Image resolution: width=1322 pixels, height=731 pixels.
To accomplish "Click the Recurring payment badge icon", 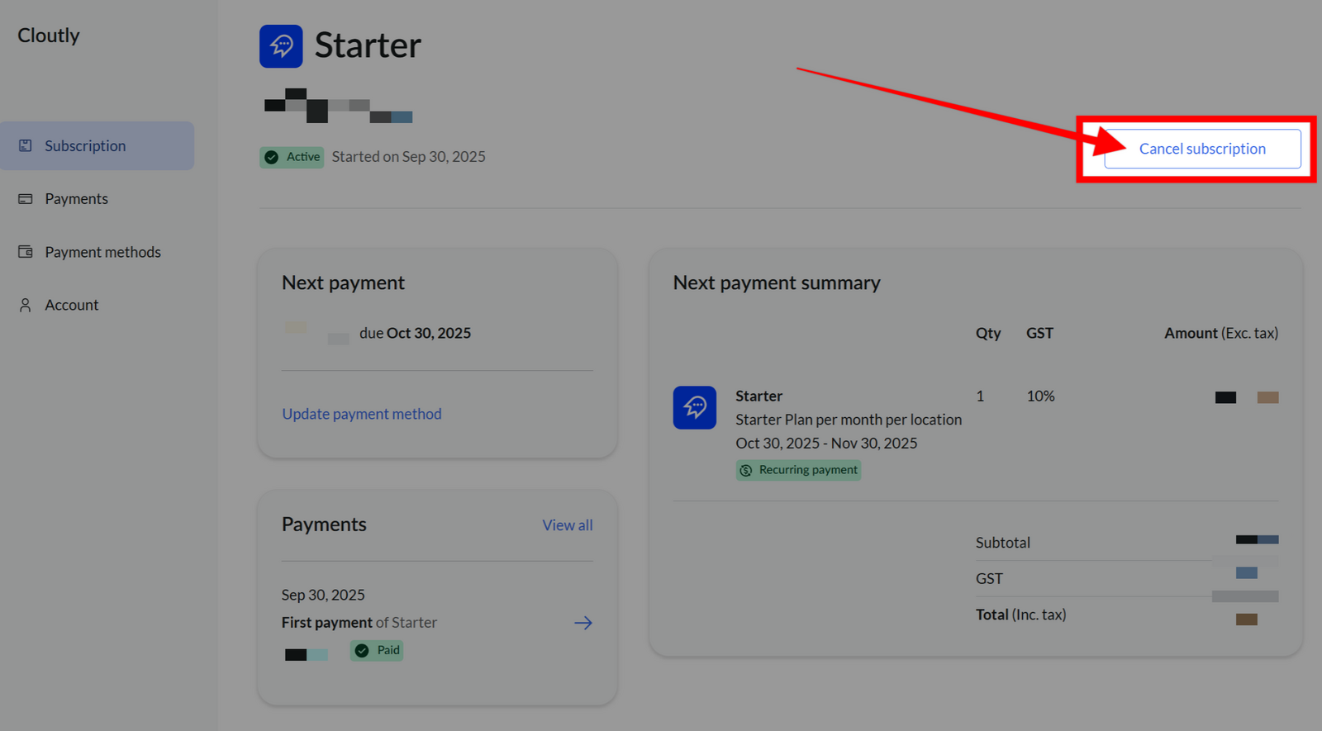I will (746, 470).
